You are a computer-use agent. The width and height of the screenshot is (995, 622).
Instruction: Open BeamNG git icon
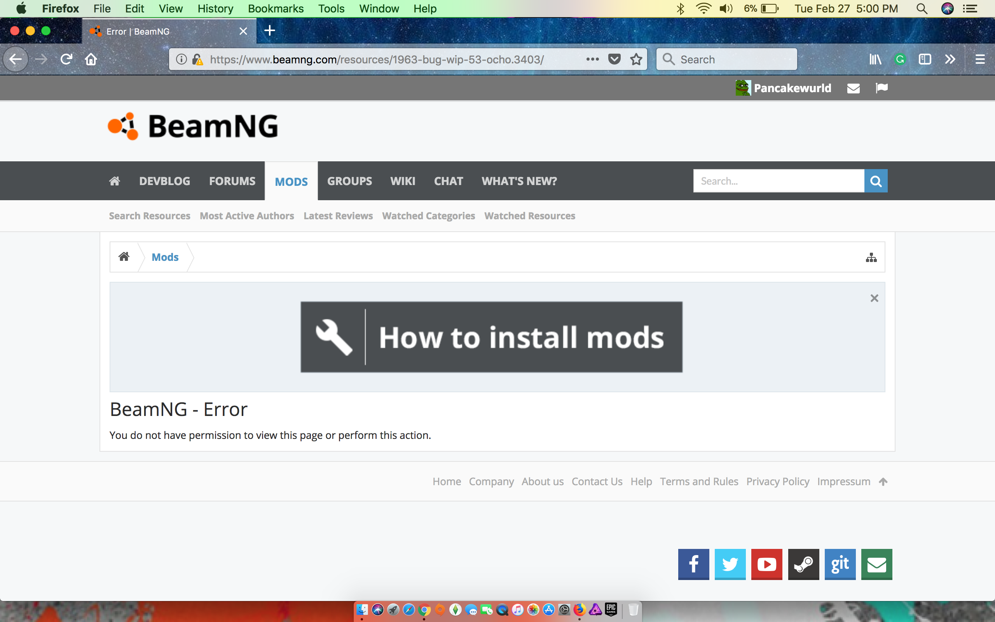pyautogui.click(x=840, y=564)
